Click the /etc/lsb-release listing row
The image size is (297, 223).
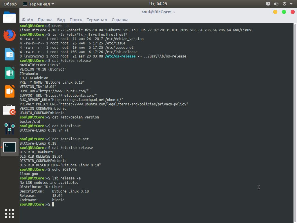point(79,52)
